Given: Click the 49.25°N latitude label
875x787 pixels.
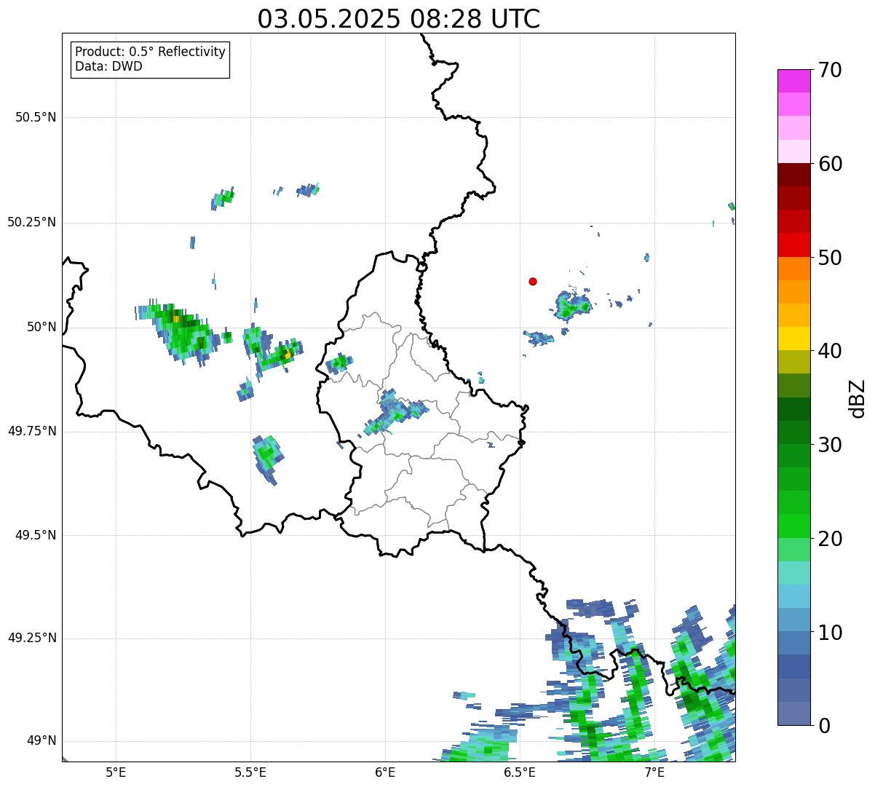Looking at the screenshot, I should pyautogui.click(x=31, y=638).
